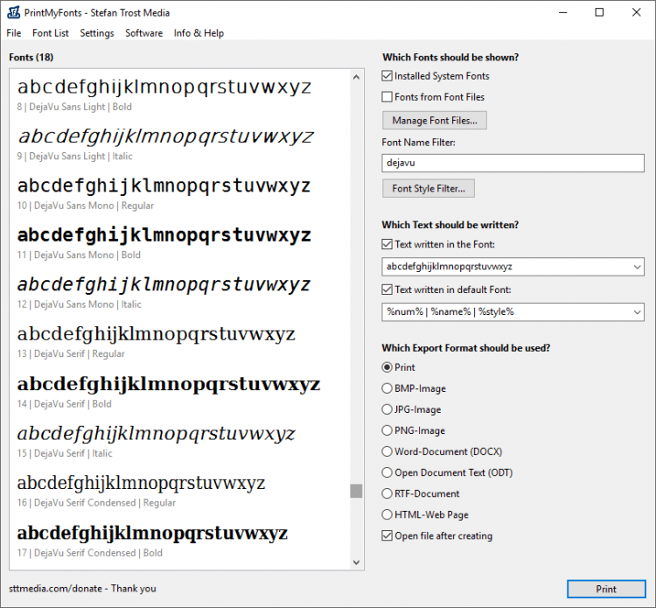
Task: Choose Word-Document (DOCX) export format
Action: click(x=388, y=451)
